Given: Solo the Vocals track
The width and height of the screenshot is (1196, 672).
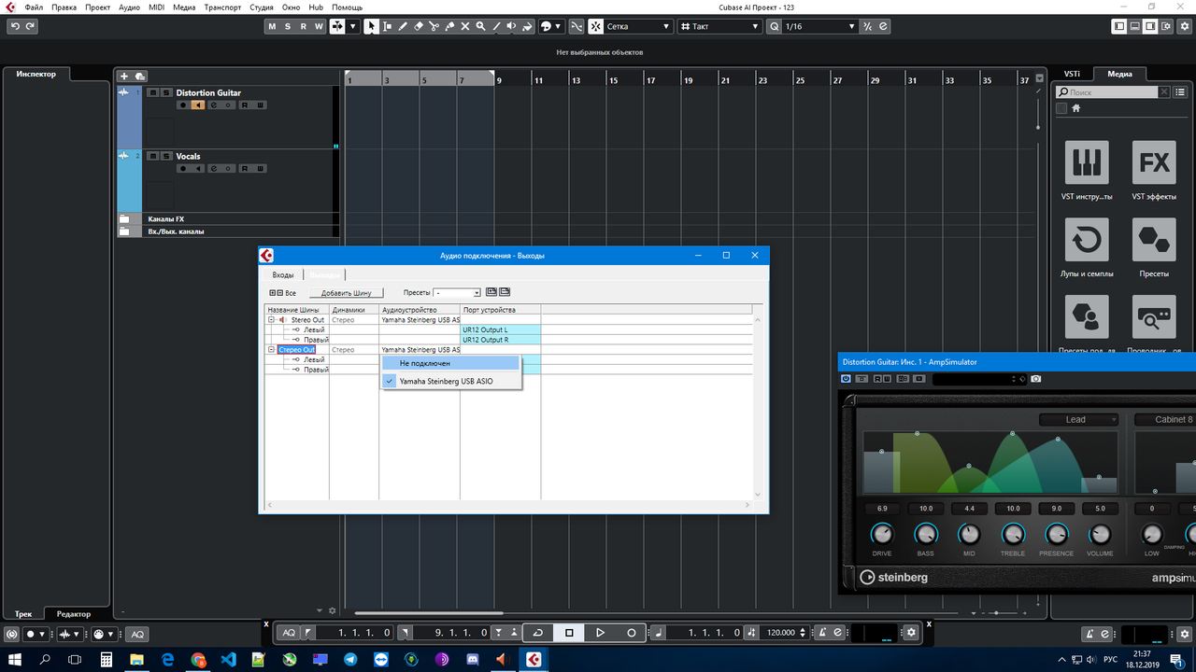Looking at the screenshot, I should [166, 156].
